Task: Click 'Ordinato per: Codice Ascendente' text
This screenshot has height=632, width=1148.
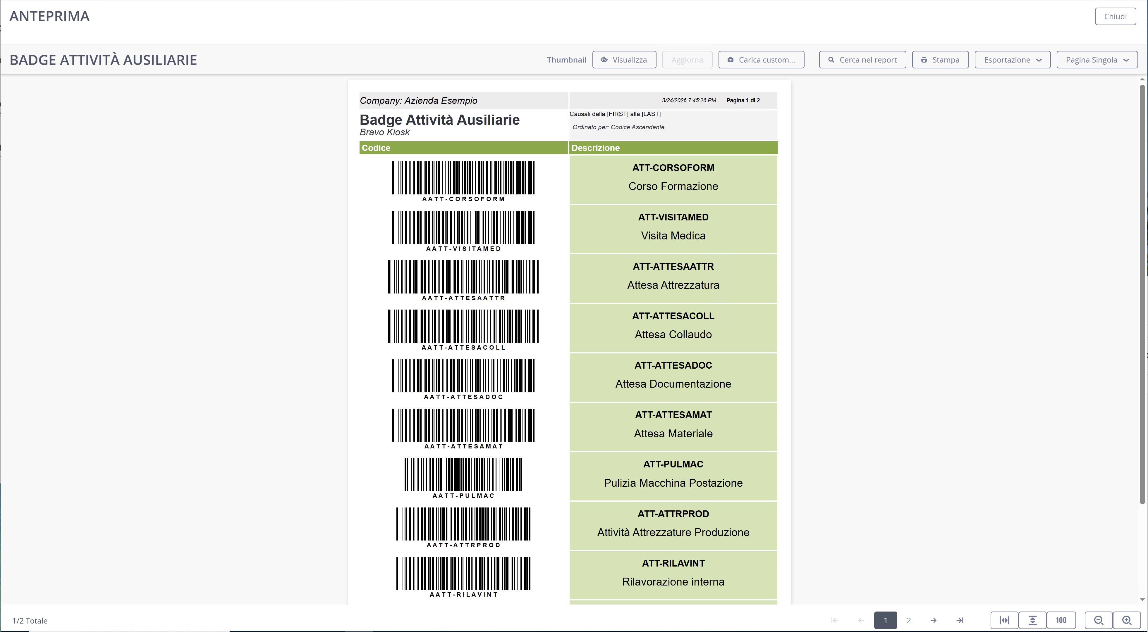Action: 618,127
